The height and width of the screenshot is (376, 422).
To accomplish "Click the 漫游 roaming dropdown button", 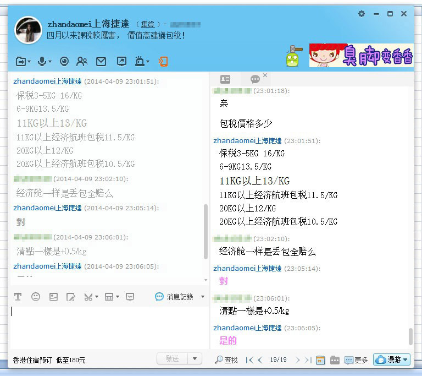I will (392, 359).
